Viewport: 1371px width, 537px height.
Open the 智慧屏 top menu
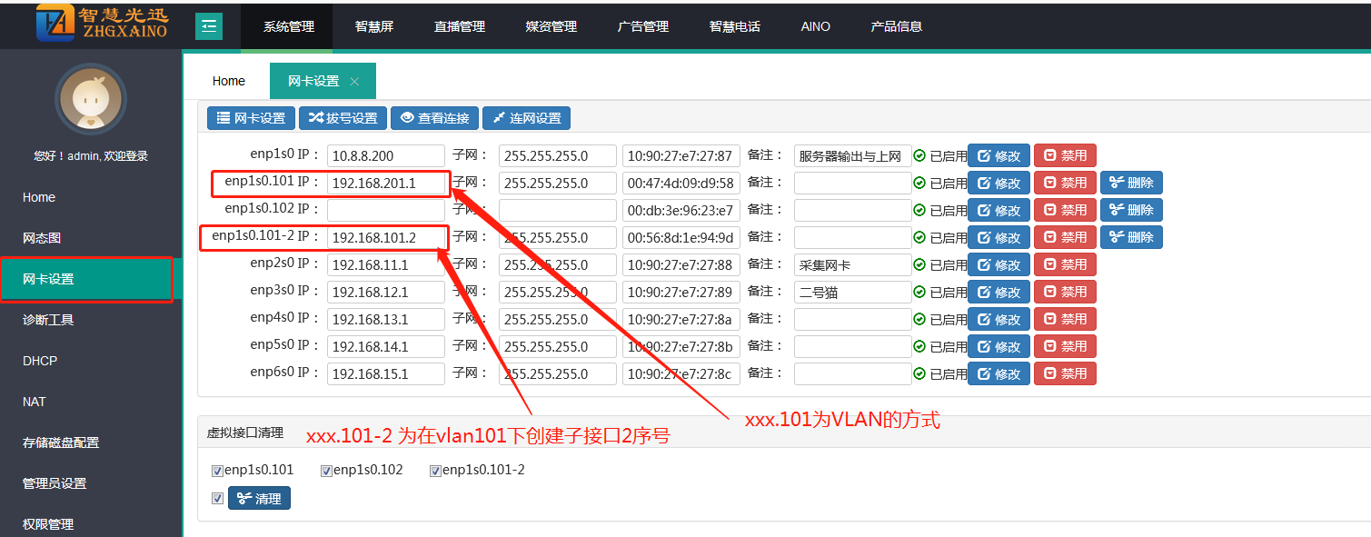click(x=374, y=26)
